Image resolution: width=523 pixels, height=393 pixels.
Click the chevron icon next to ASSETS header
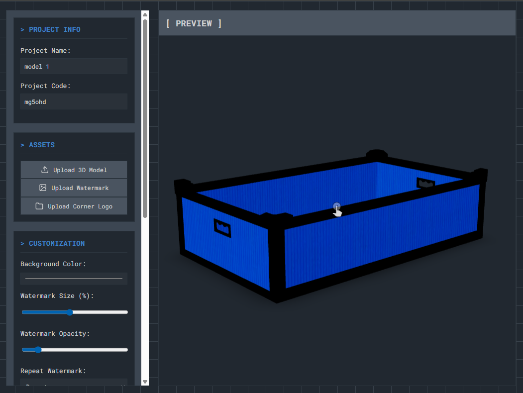tap(22, 145)
